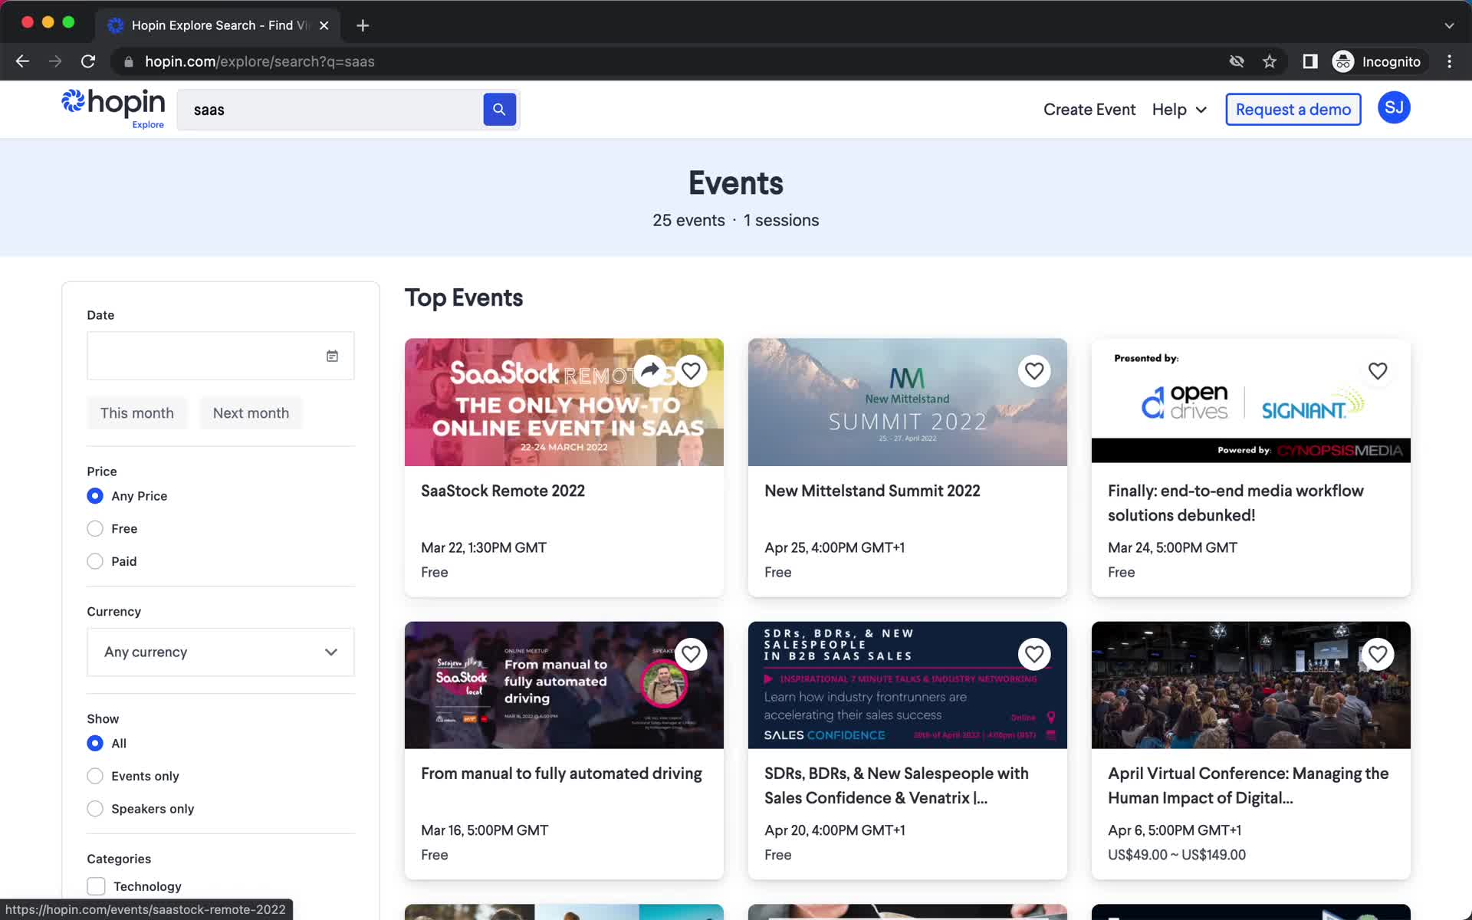Click in the saas search input field
Image resolution: width=1472 pixels, height=920 pixels.
pos(330,110)
